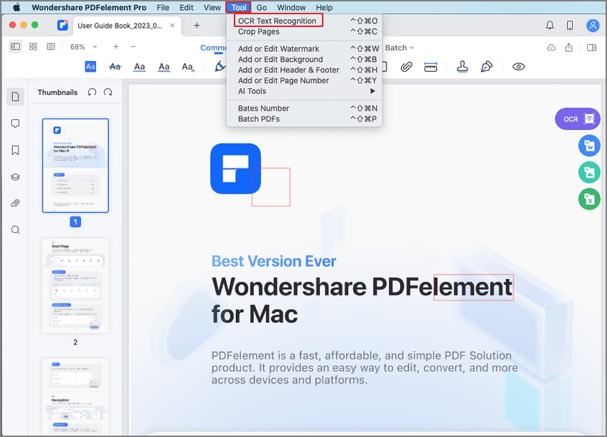Select Add or Edit Header & Footer

pos(304,70)
